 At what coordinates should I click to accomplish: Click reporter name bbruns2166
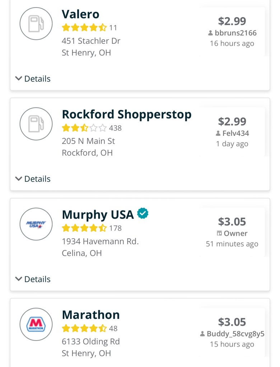pyautogui.click(x=235, y=33)
